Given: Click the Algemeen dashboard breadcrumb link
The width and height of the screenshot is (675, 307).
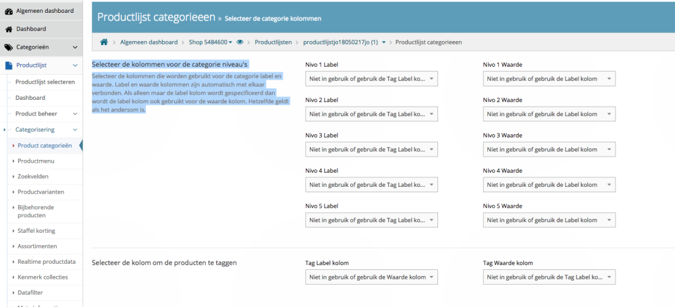Looking at the screenshot, I should [149, 43].
